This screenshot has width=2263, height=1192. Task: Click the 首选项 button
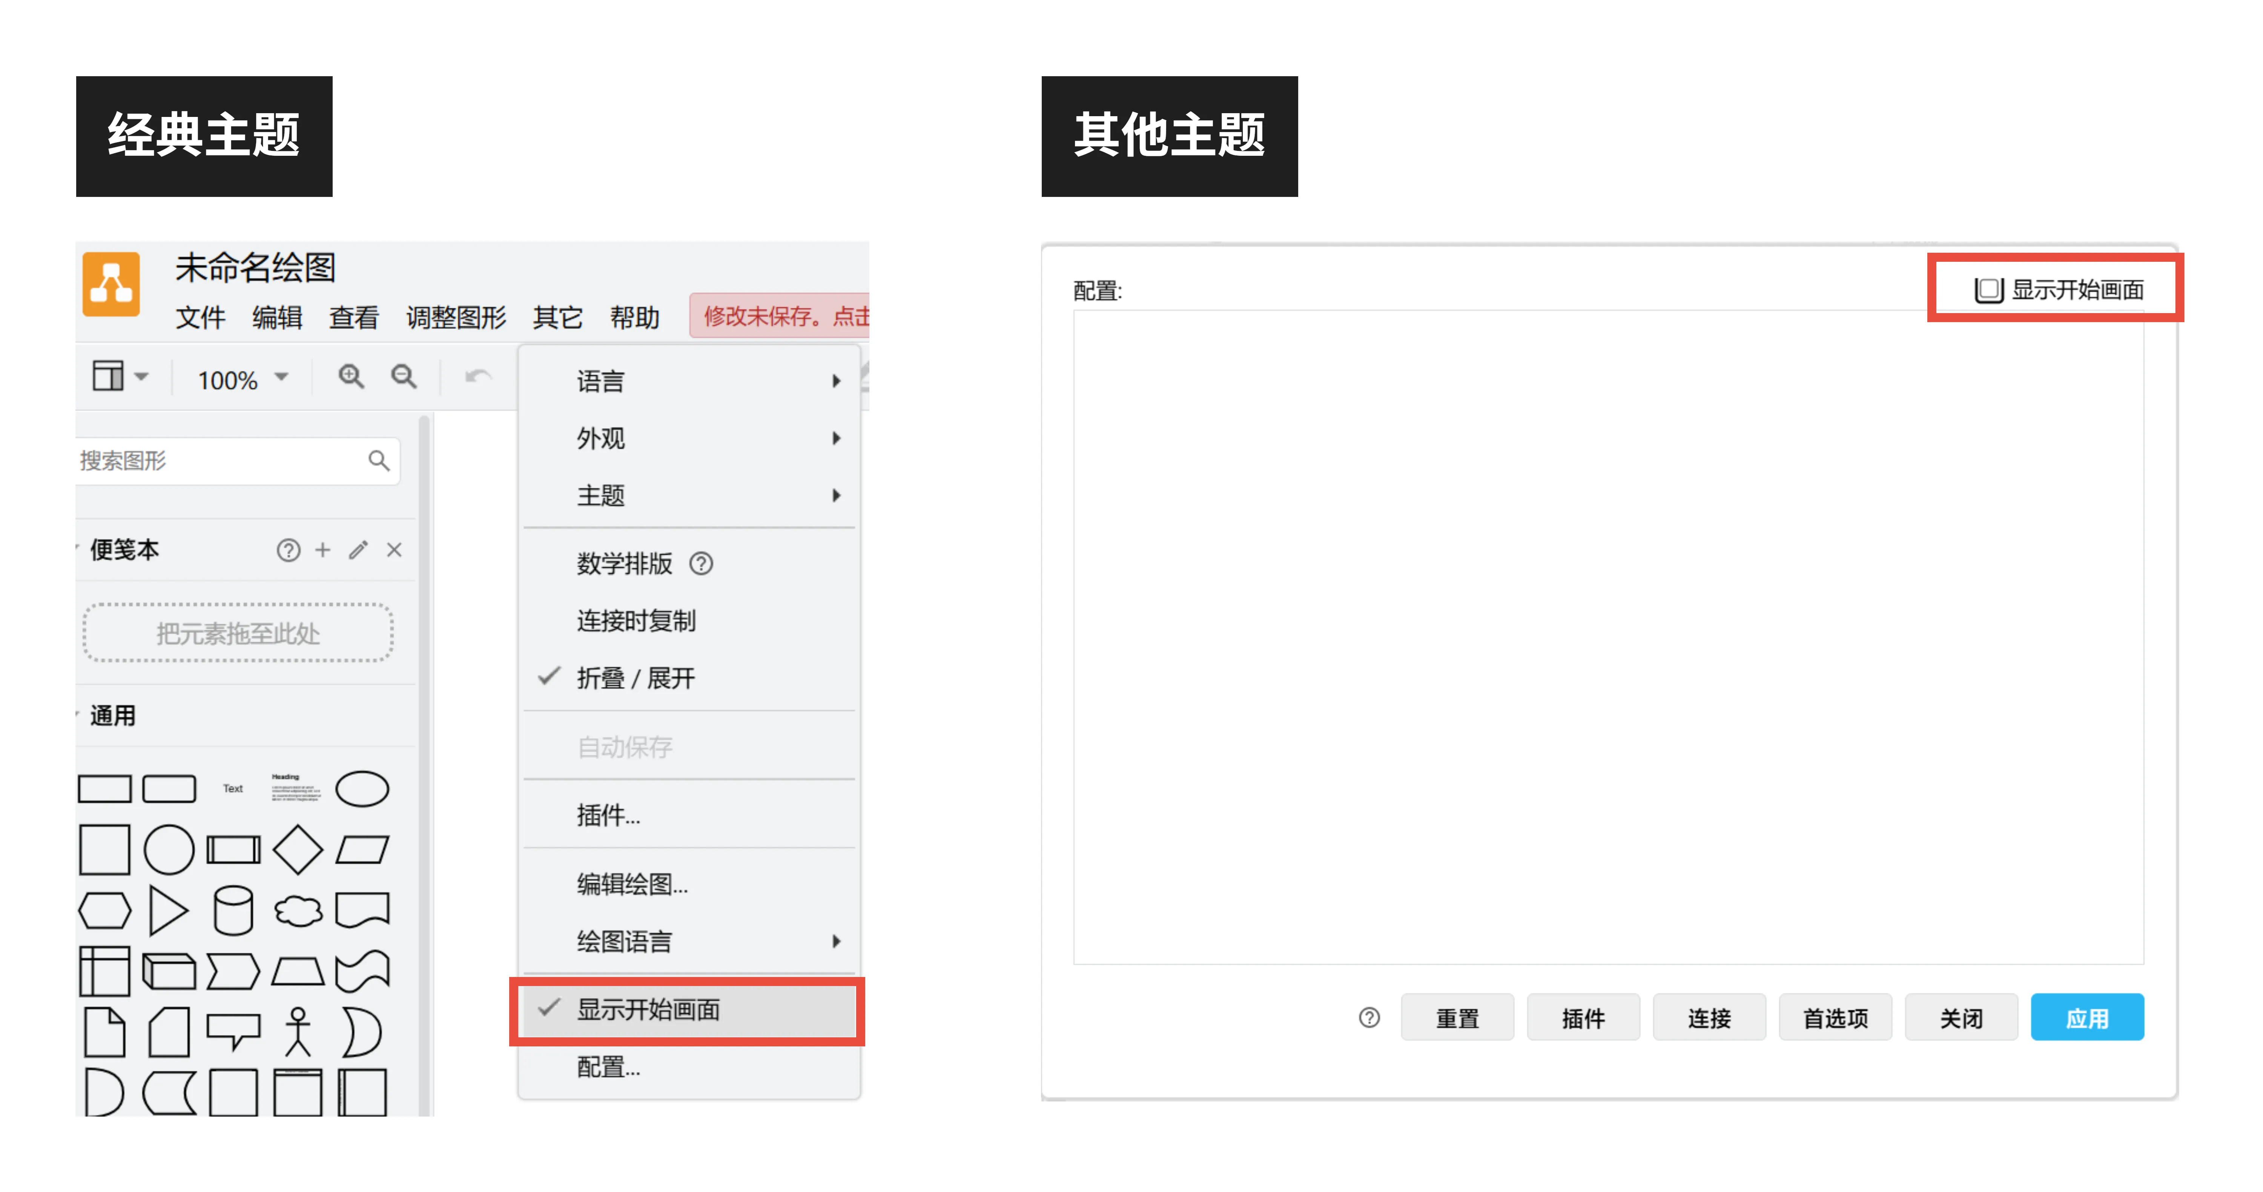tap(1835, 1017)
